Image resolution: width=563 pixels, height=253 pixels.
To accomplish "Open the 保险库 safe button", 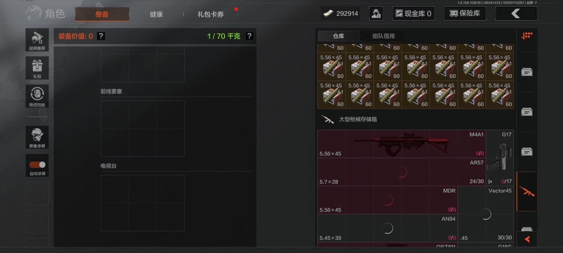I will (465, 13).
